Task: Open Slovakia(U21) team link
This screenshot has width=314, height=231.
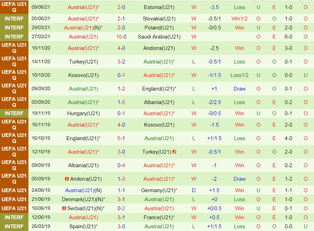Action: click(159, 19)
